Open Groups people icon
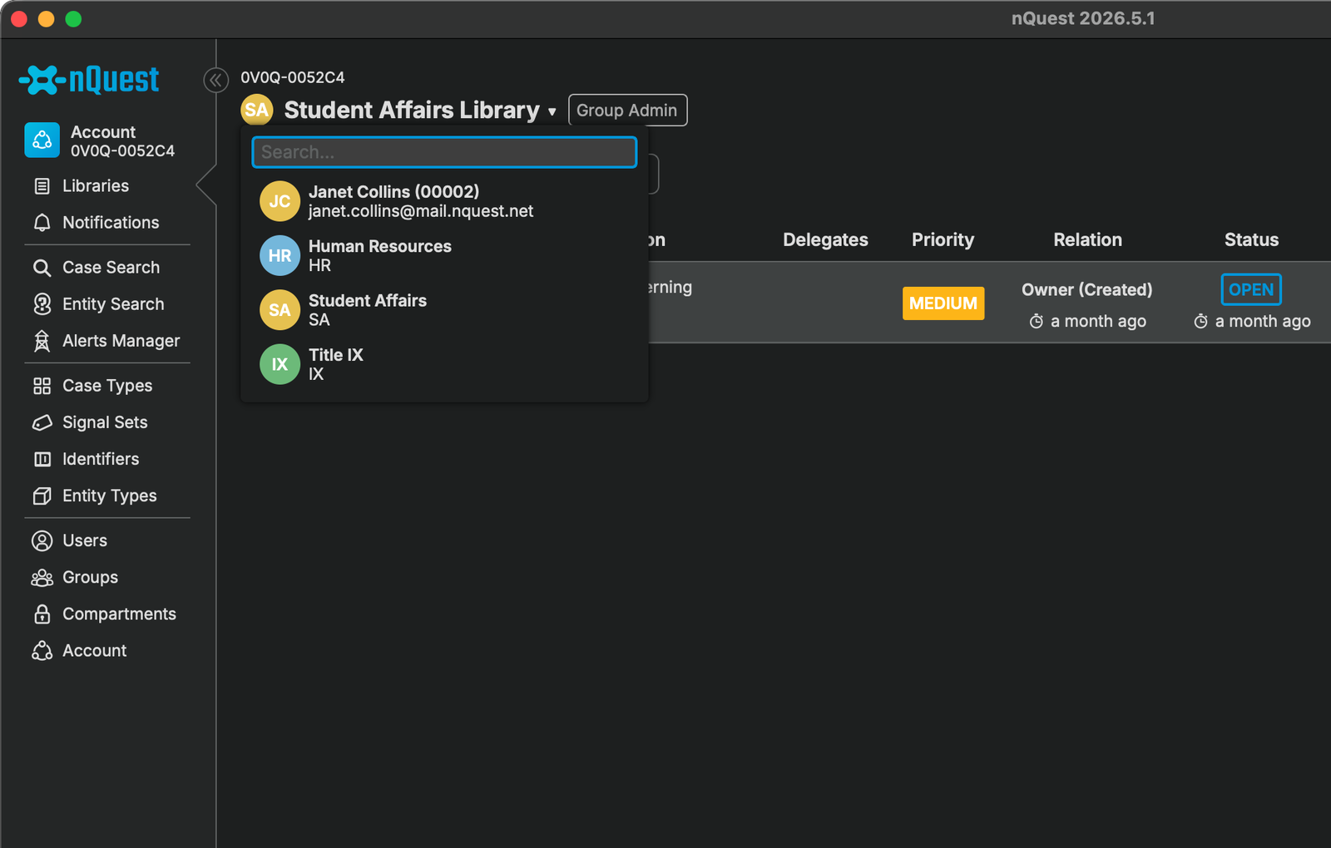 [x=42, y=577]
